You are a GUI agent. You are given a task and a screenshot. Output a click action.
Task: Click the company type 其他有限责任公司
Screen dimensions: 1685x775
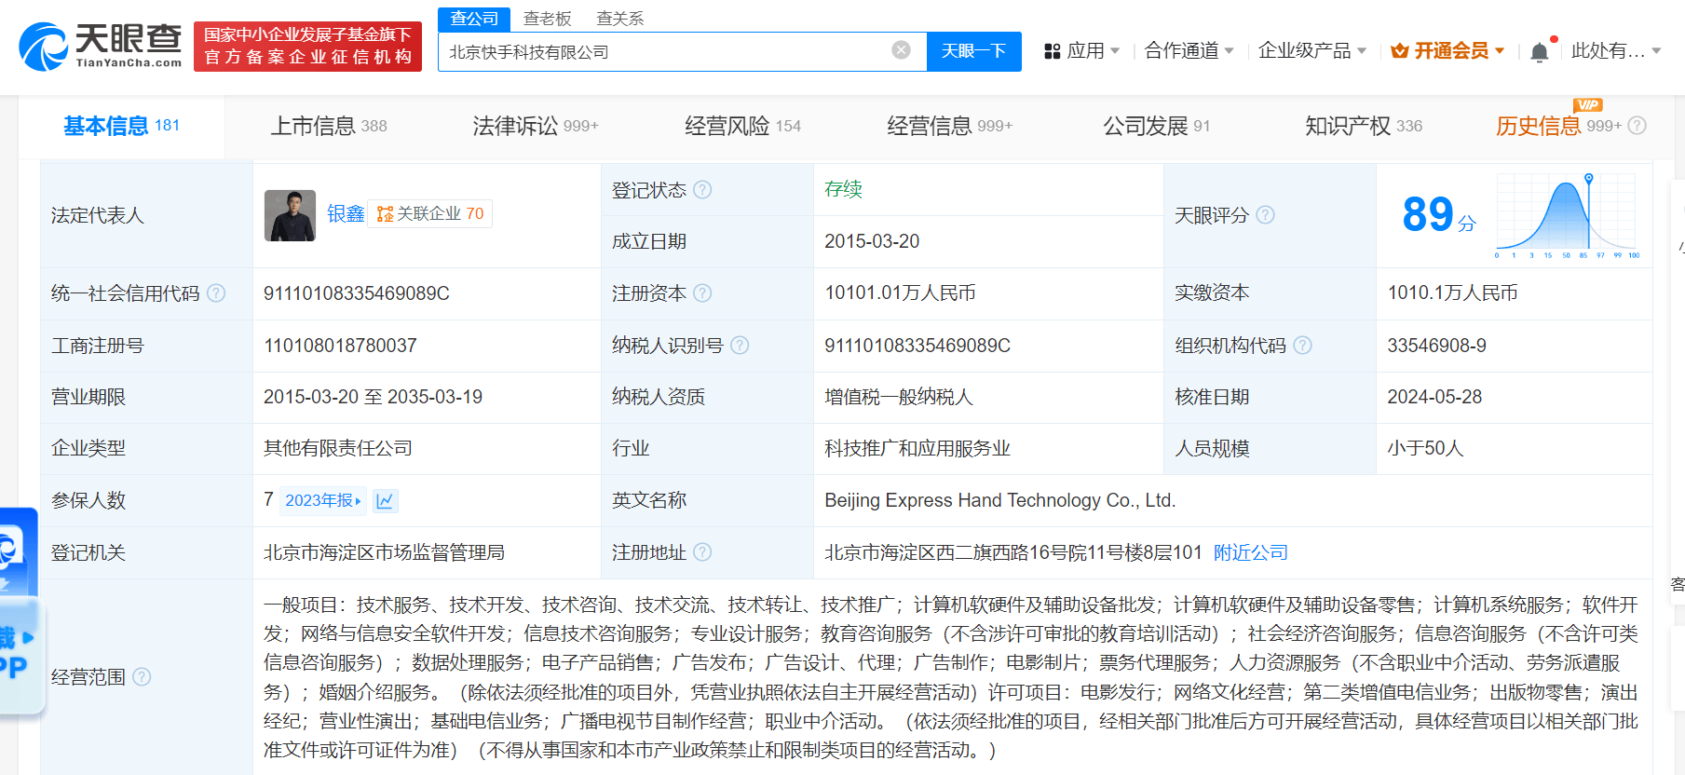(338, 448)
